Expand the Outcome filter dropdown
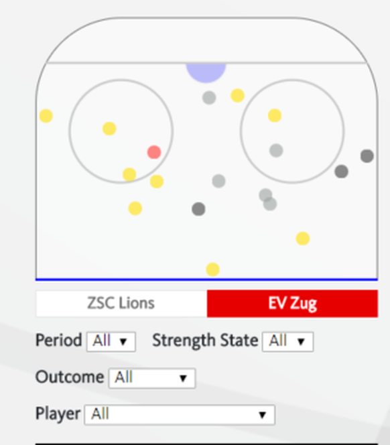 [152, 378]
